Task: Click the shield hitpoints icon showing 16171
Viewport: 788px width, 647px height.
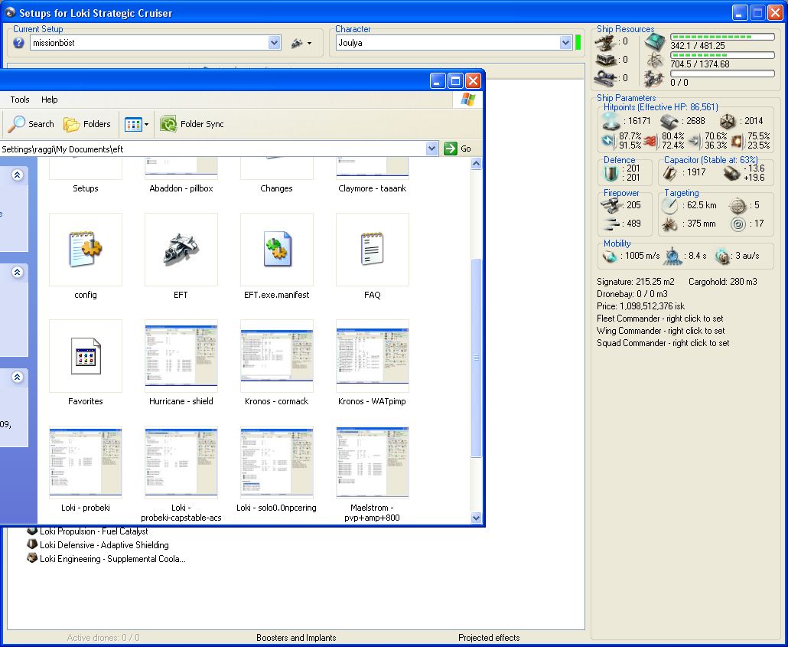Action: pyautogui.click(x=611, y=121)
